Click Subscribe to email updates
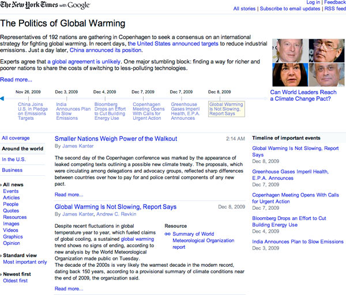This screenshot has width=346, height=295. (289, 9)
